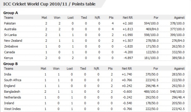Click India in the Group B table

(7, 74)
